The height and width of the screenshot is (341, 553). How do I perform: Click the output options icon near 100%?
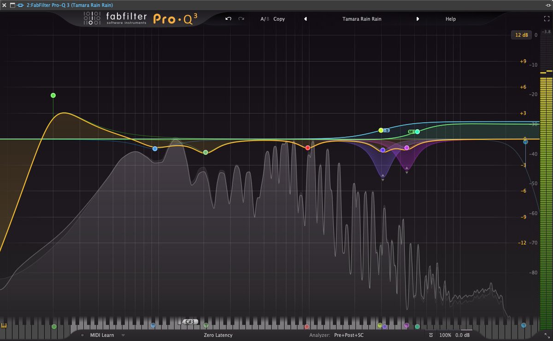[x=431, y=335]
